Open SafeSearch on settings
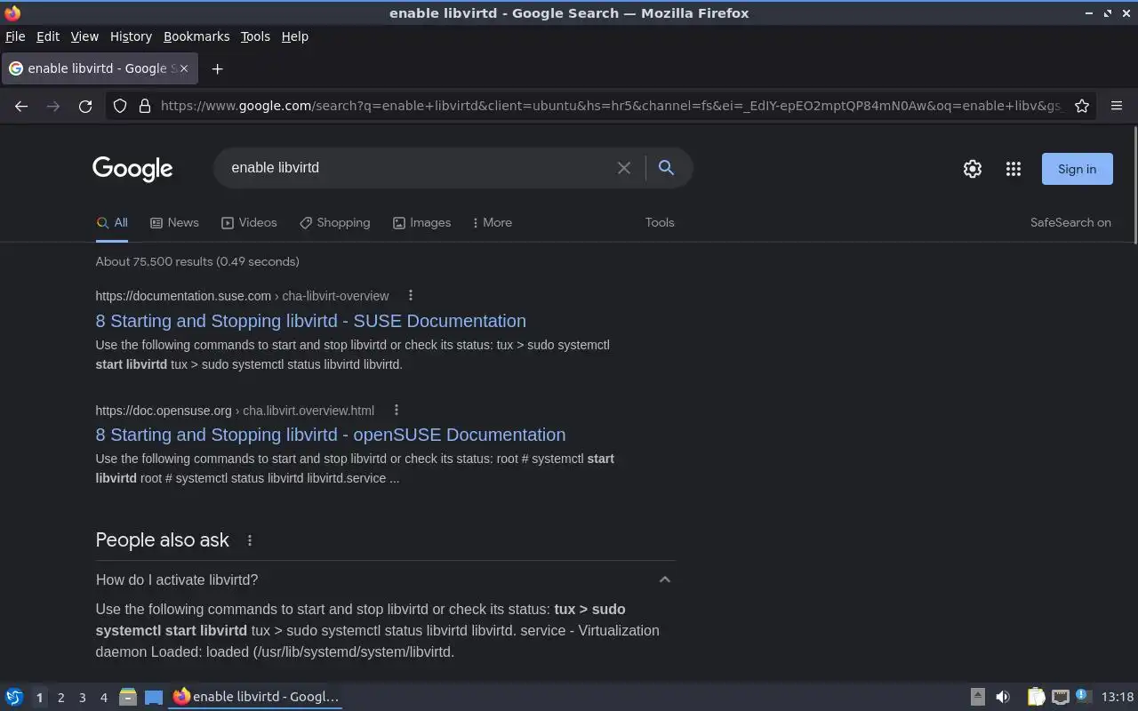The image size is (1138, 711). tap(1070, 223)
